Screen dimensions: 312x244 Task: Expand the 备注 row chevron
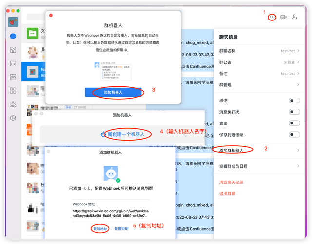[298, 74]
